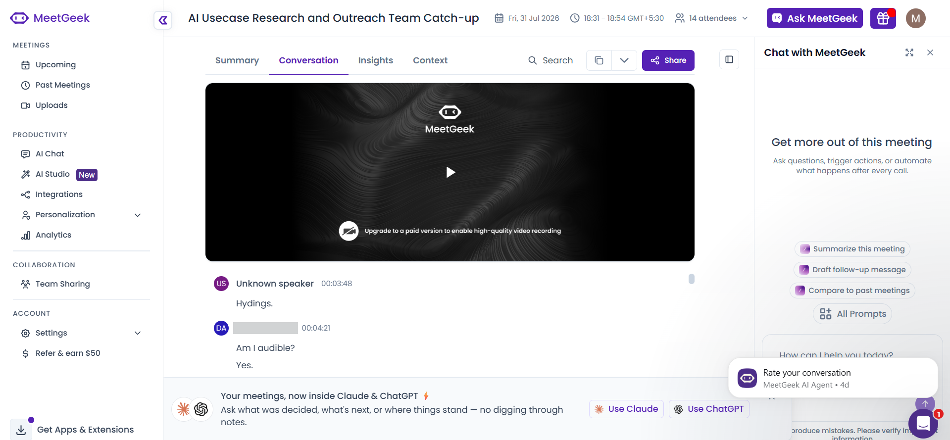Screen dimensions: 950x440
Task: Click the meeting date Fri, 31 Jul 2026
Action: [x=527, y=18]
